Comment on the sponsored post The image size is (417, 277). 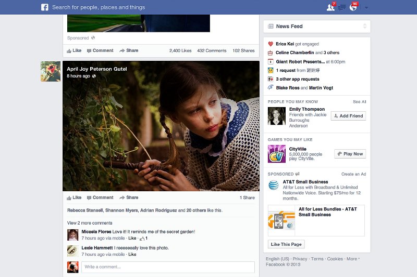click(x=100, y=50)
